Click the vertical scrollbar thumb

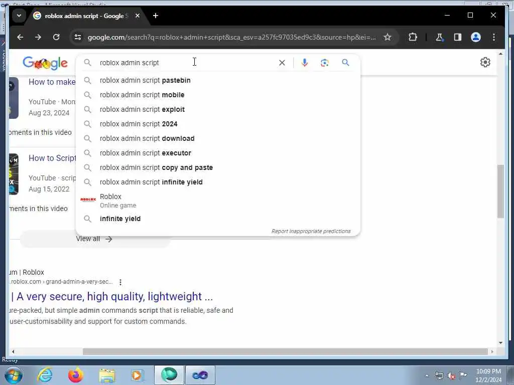pos(500,191)
